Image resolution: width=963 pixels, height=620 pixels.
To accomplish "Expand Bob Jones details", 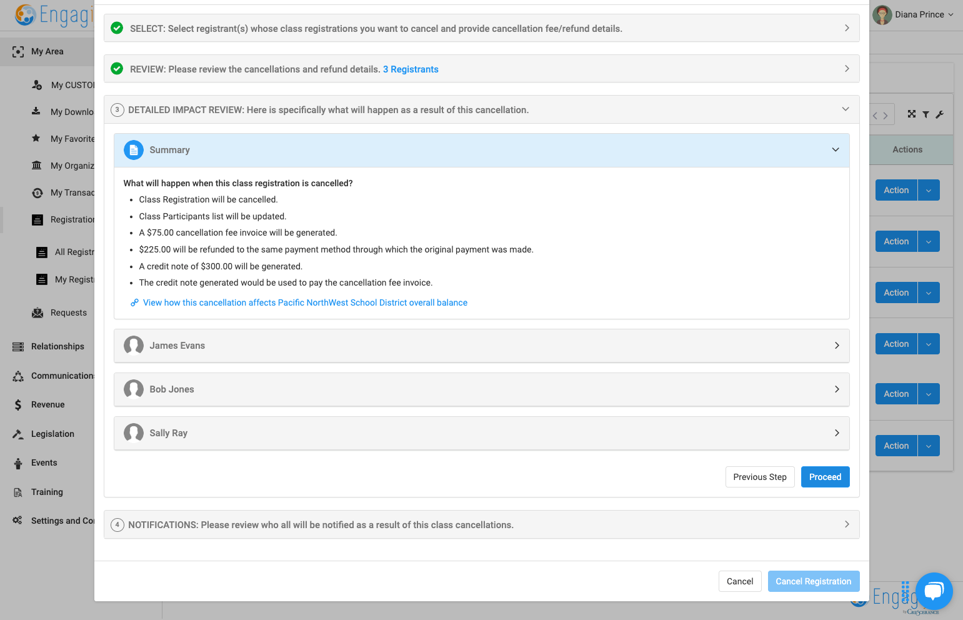I will click(x=482, y=389).
